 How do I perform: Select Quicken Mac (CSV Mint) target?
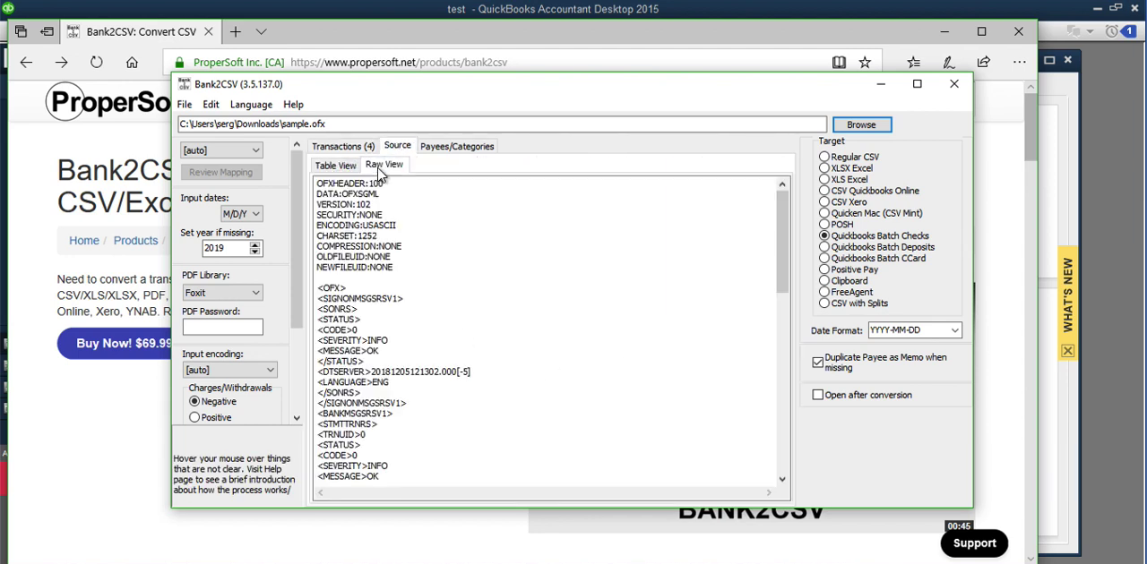(824, 213)
